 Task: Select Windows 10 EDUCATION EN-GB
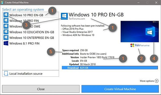tap(31, 32)
